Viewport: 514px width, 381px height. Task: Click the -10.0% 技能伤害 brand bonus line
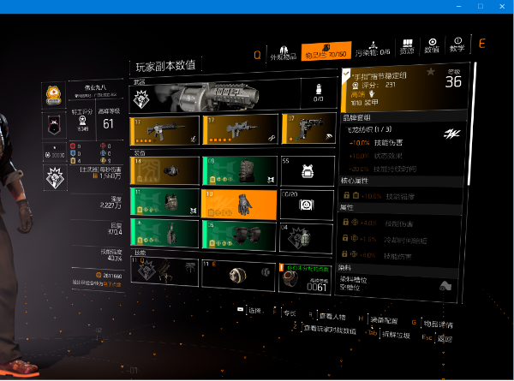pyautogui.click(x=375, y=143)
